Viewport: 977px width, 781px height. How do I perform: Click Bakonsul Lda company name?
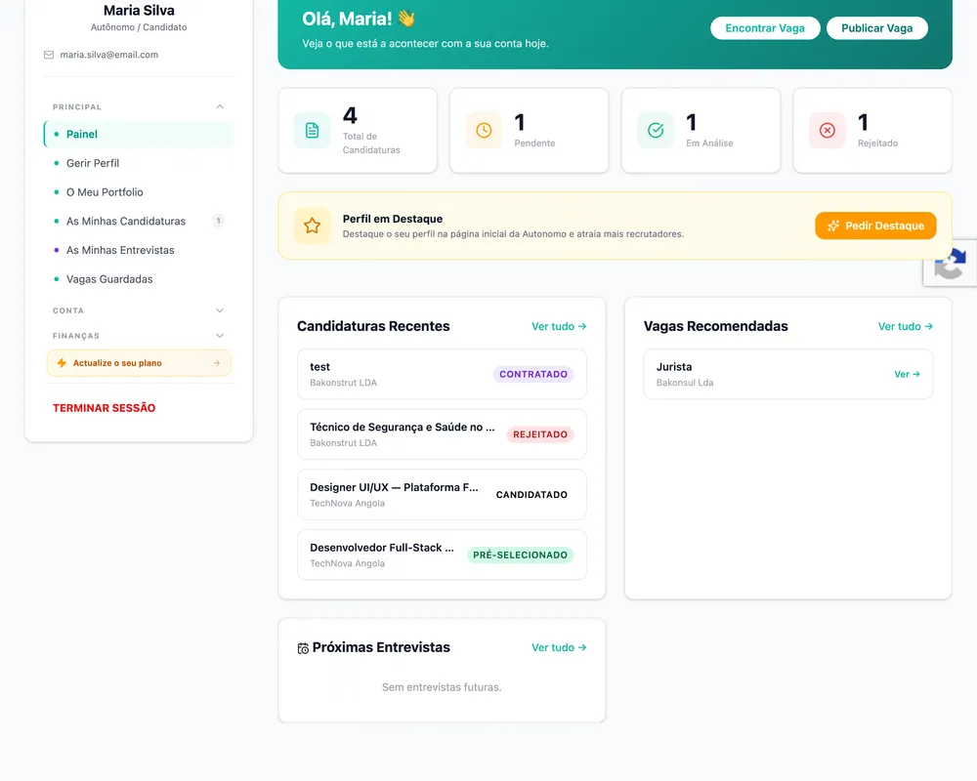pyautogui.click(x=685, y=383)
